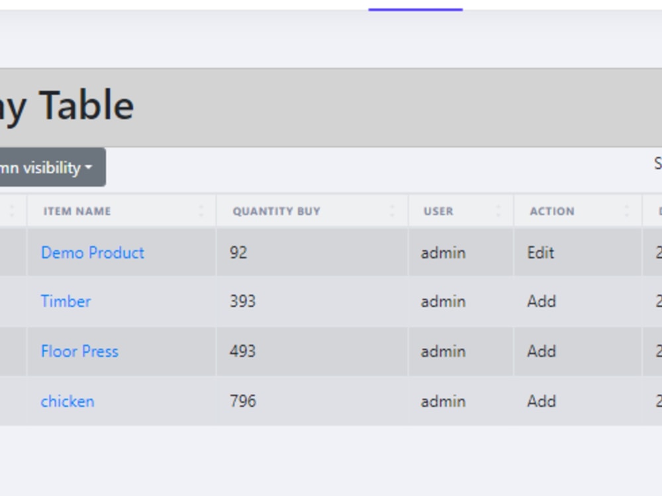The width and height of the screenshot is (662, 496).
Task: Select admin in Floor Press row
Action: tap(443, 351)
